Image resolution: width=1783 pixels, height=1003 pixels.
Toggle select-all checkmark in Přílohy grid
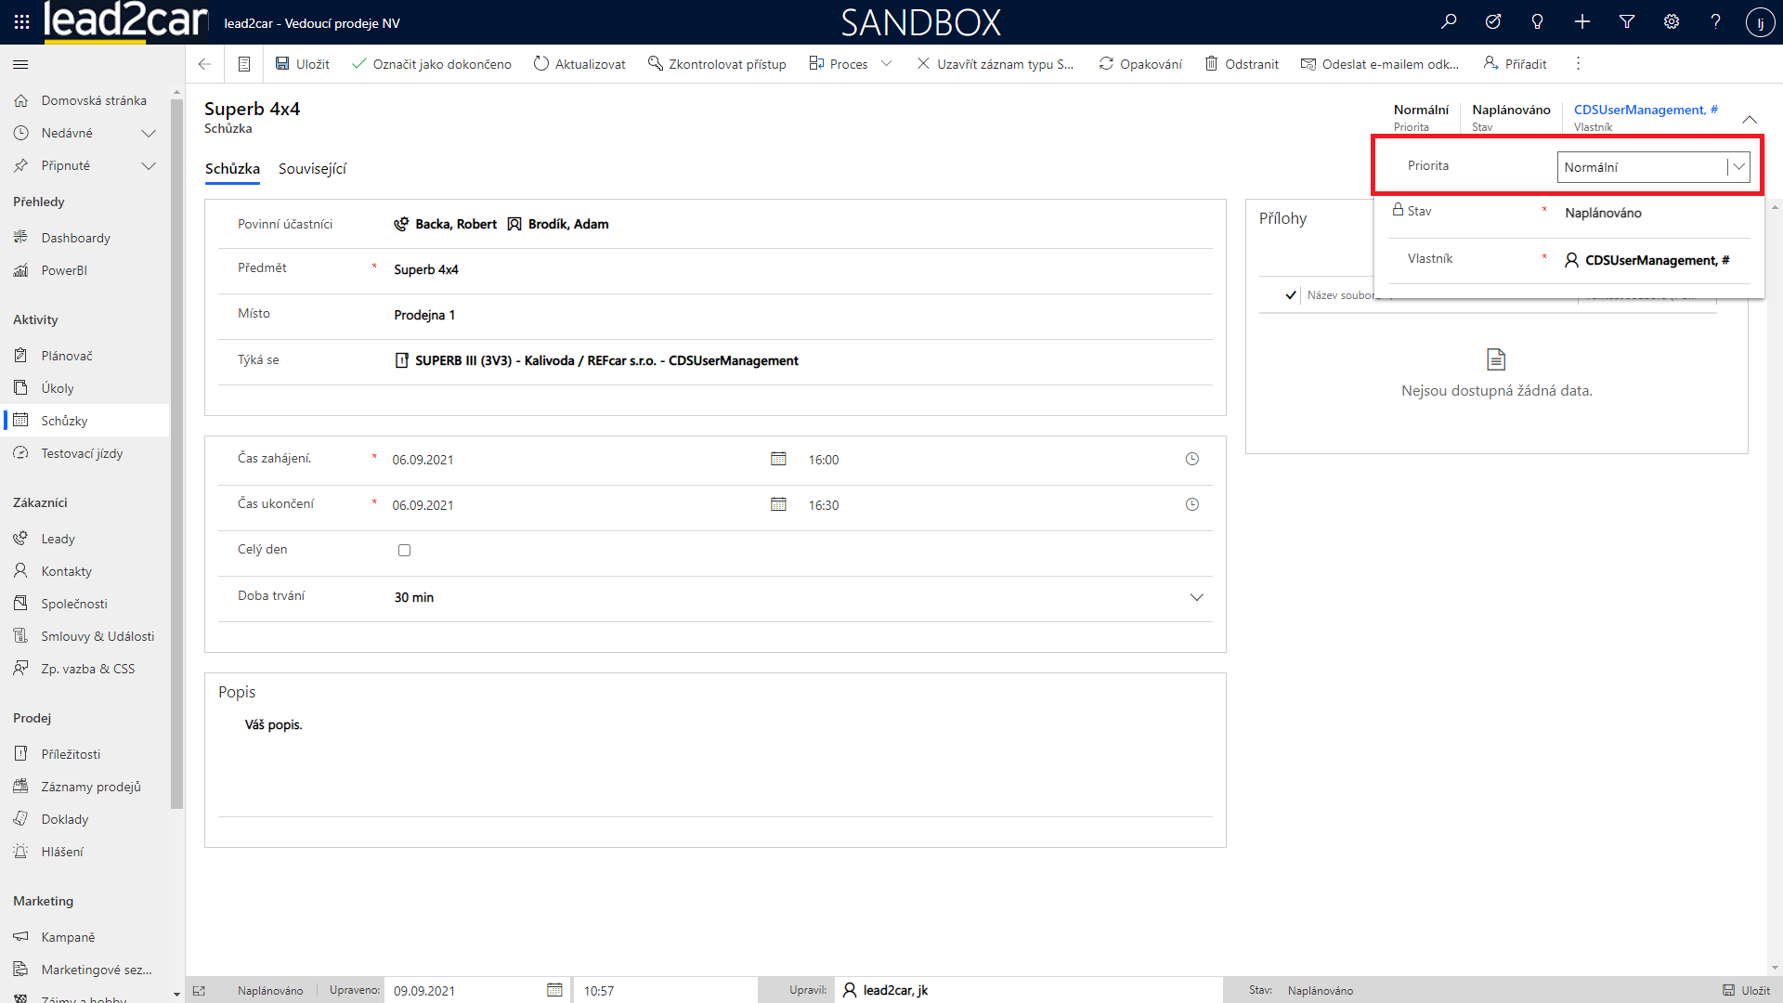coord(1291,295)
